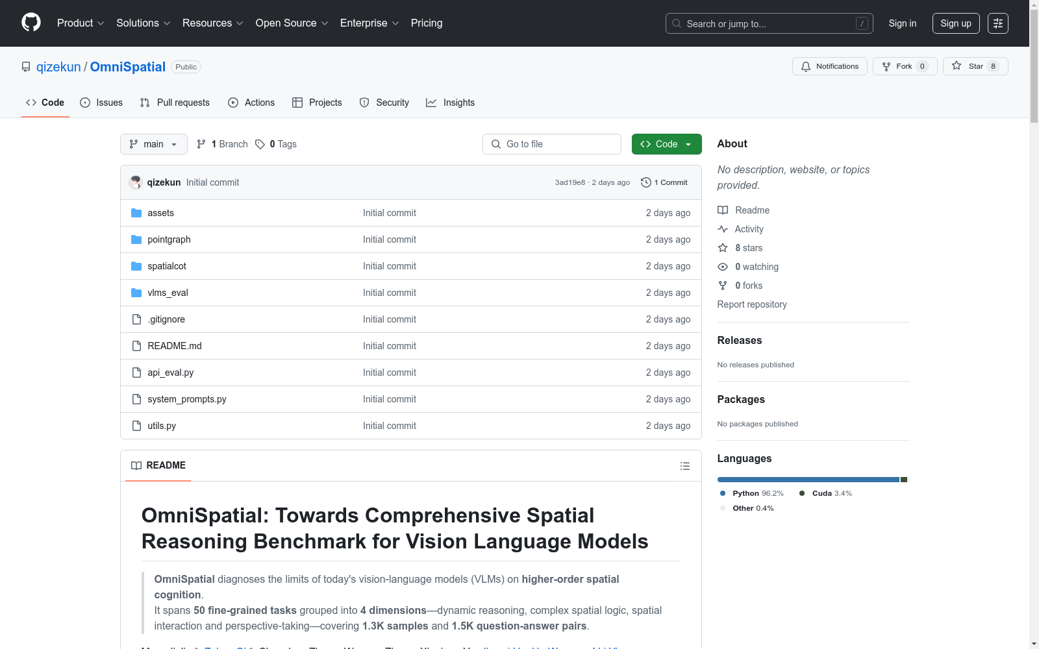1039x649 pixels.
Task: Click the Sign up button
Action: click(x=956, y=23)
